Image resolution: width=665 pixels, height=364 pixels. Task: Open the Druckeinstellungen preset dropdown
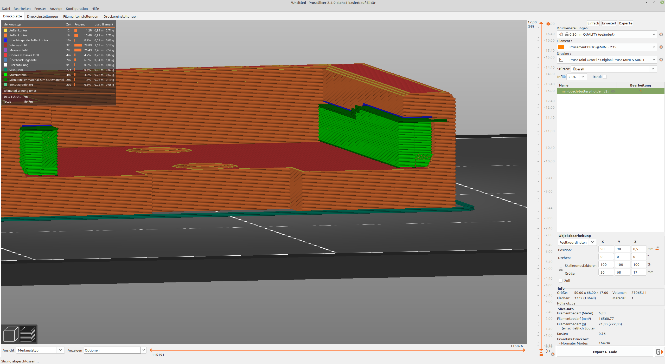(607, 34)
